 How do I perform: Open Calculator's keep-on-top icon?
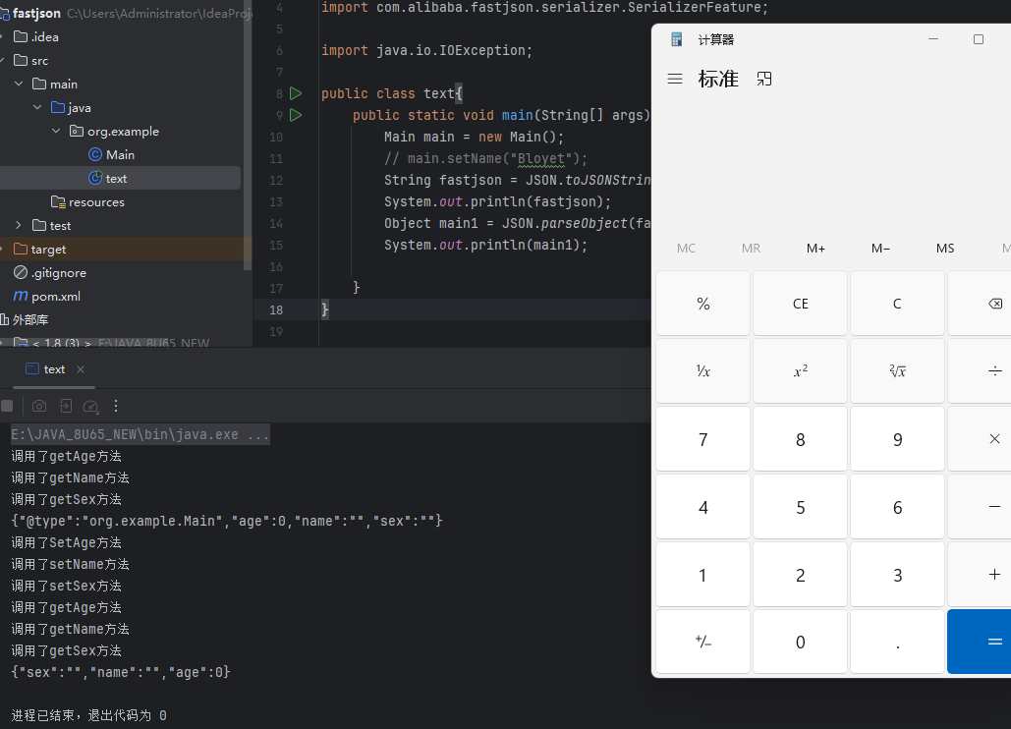764,80
